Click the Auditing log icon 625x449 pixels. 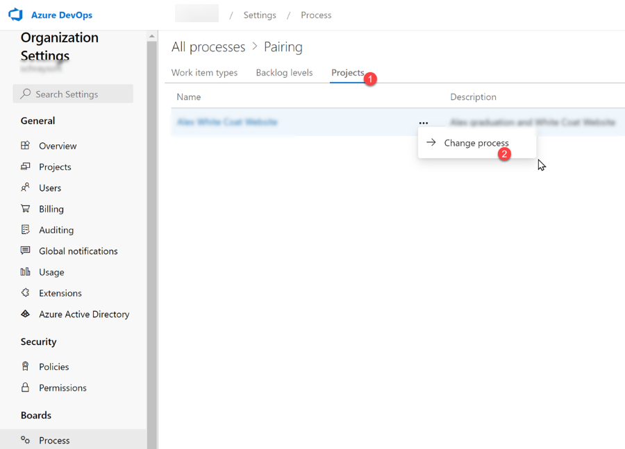click(25, 230)
